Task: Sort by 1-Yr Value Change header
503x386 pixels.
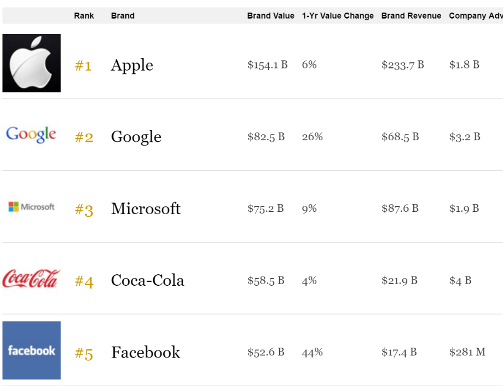Action: 338,16
